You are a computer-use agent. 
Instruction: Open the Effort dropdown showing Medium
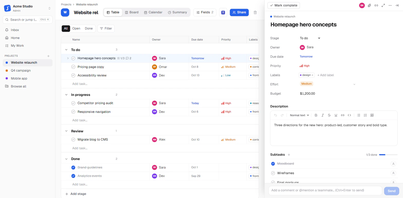[327, 84]
